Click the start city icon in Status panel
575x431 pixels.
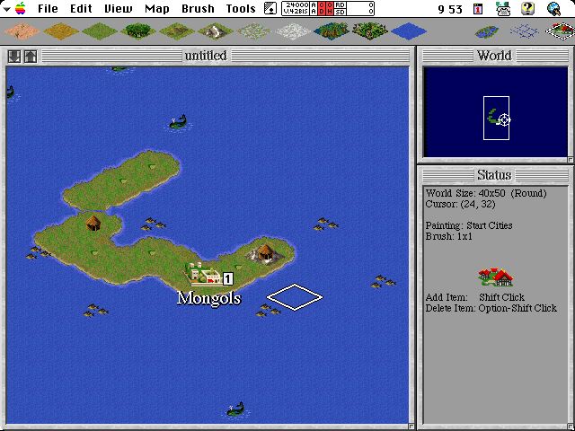pos(496,277)
